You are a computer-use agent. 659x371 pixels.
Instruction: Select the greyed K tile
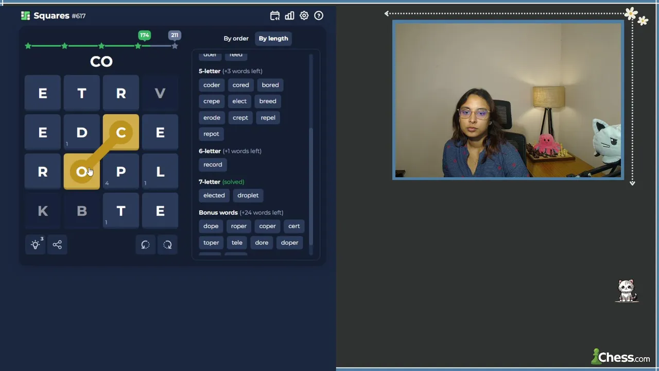click(x=43, y=211)
